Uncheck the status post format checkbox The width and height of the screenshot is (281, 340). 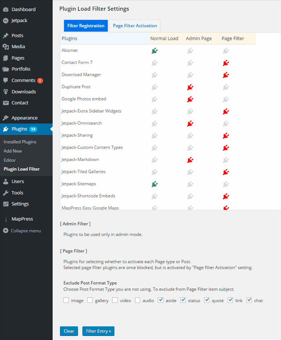coord(183,300)
